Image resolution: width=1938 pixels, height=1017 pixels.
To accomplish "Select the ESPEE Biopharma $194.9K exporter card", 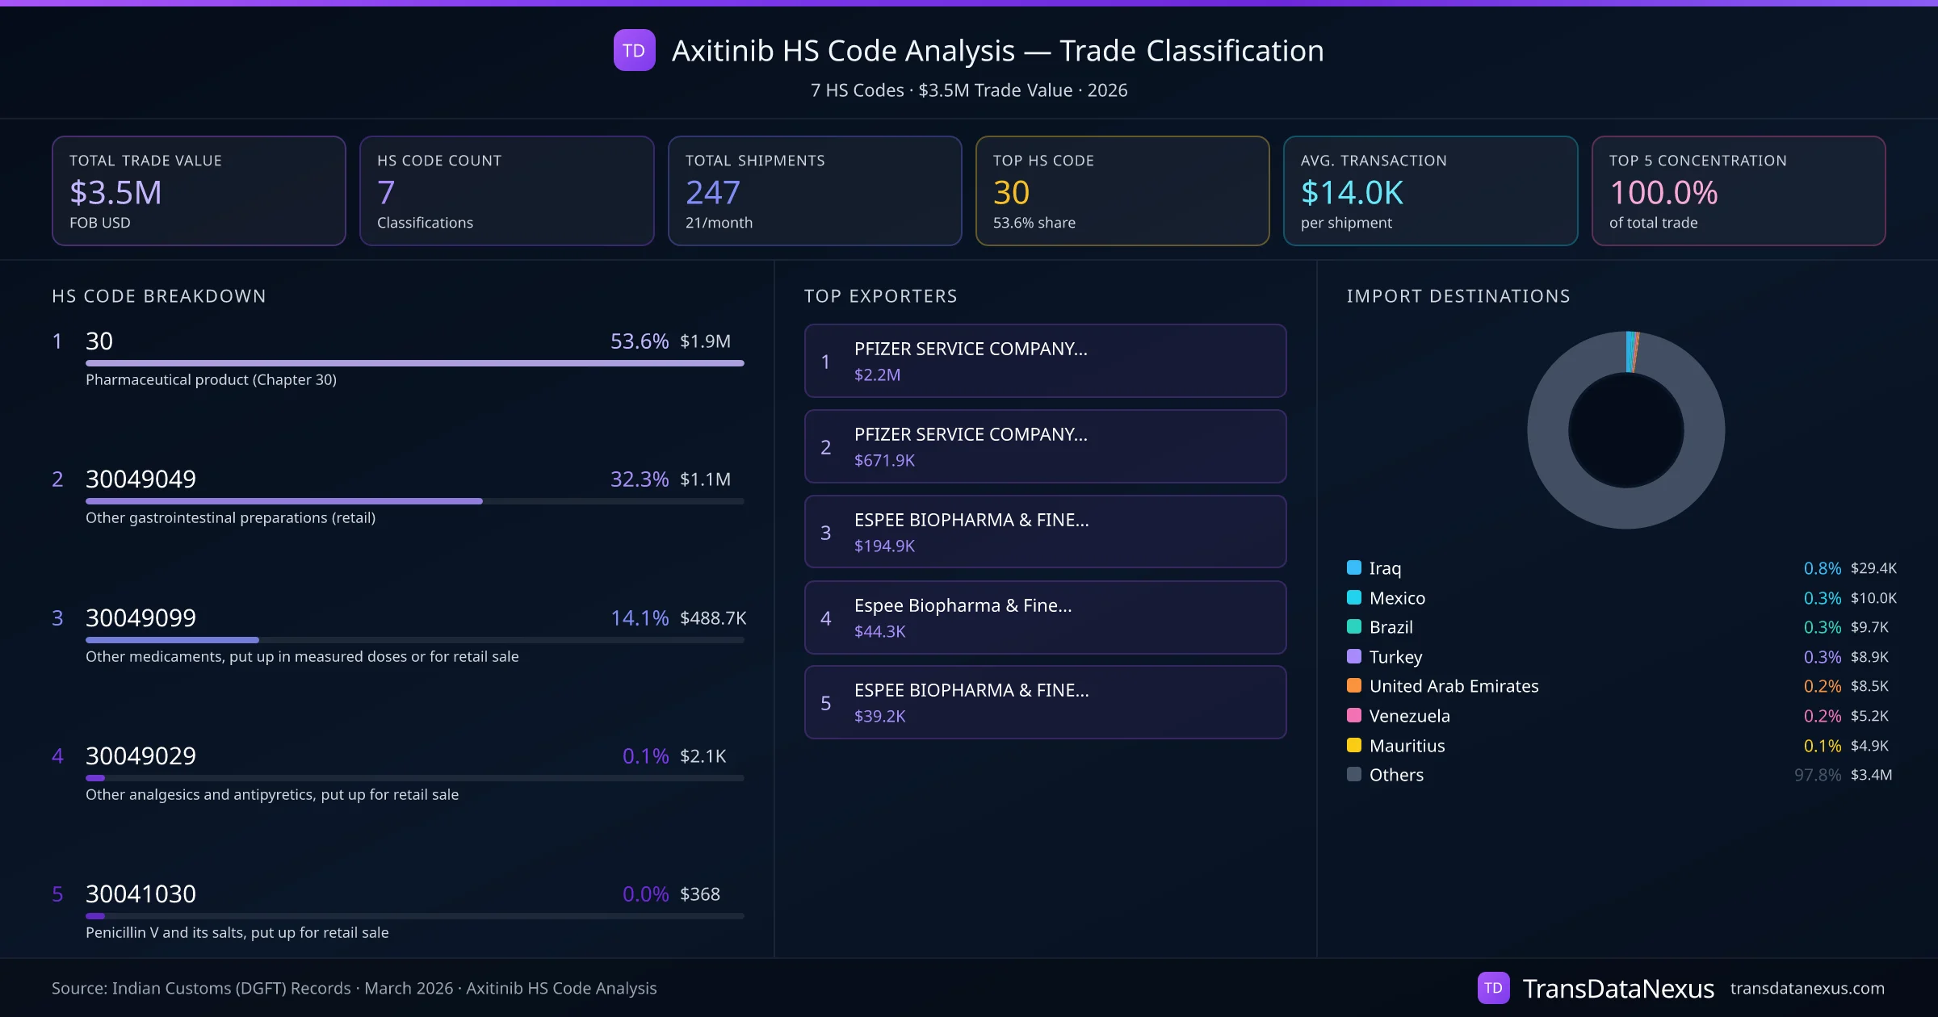I will (x=1045, y=532).
